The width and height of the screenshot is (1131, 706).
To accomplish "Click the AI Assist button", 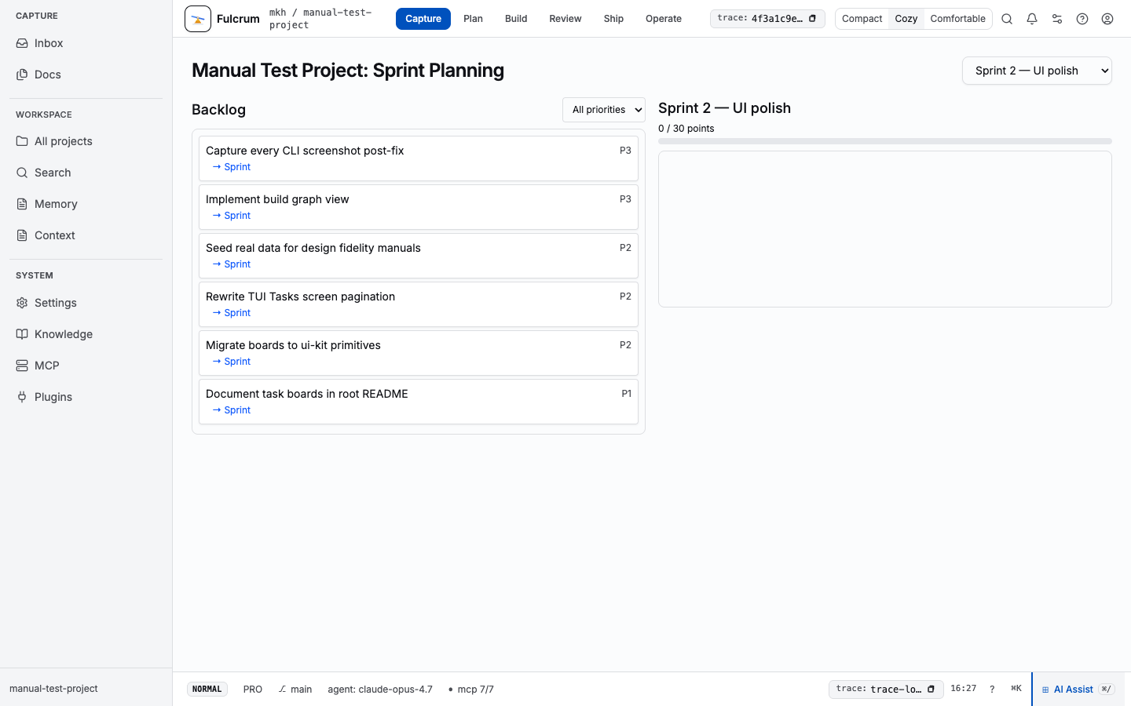I will click(x=1078, y=690).
